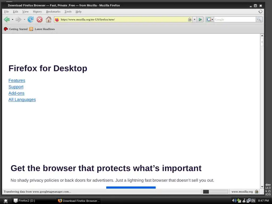The image size is (272, 204).
Task: Click the green Go arrow button
Action: click(x=200, y=19)
